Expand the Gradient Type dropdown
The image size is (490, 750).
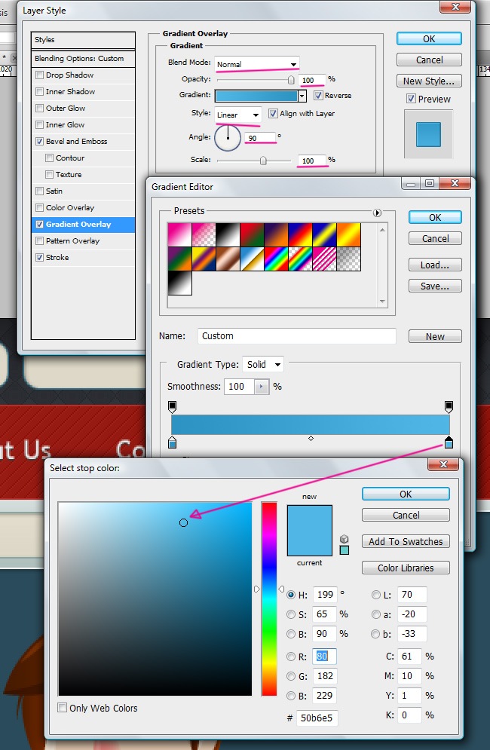(x=262, y=365)
